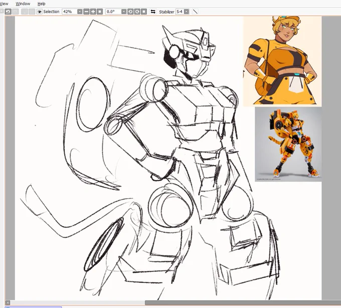
Task: Open the 42% zoom dropdown
Action: coord(80,12)
